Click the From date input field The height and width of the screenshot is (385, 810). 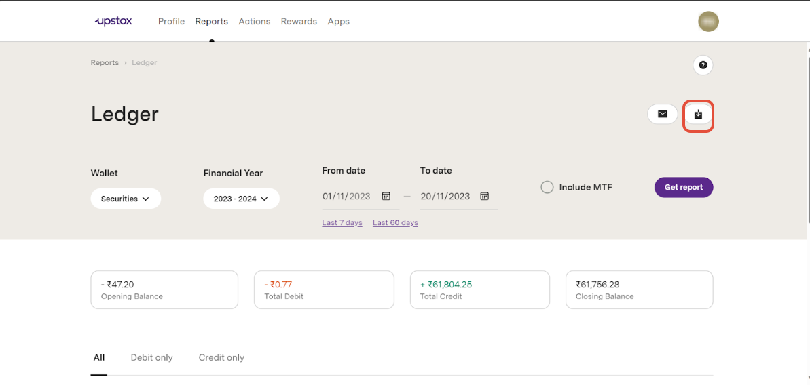coord(346,196)
